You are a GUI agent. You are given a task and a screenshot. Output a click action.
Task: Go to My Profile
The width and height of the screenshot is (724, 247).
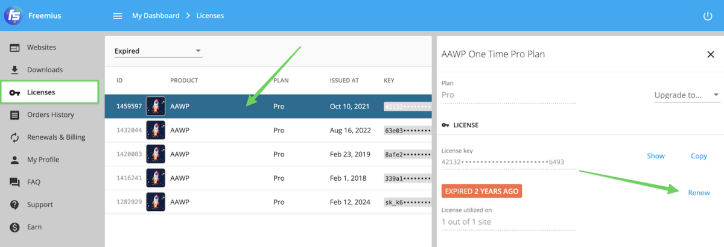43,160
